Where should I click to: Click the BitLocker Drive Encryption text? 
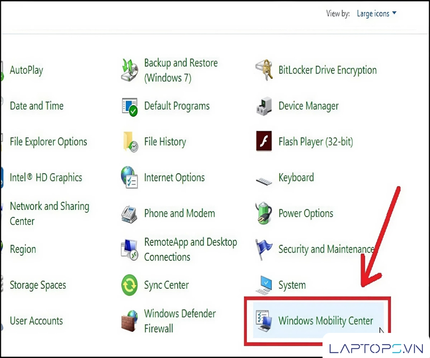[328, 70]
